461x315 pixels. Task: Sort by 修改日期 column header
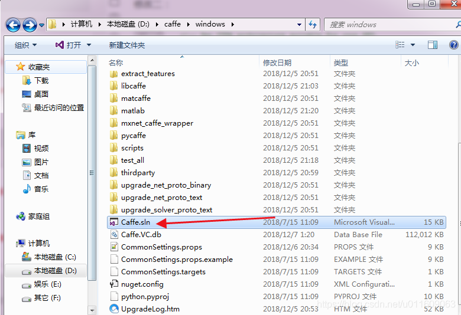click(277, 63)
